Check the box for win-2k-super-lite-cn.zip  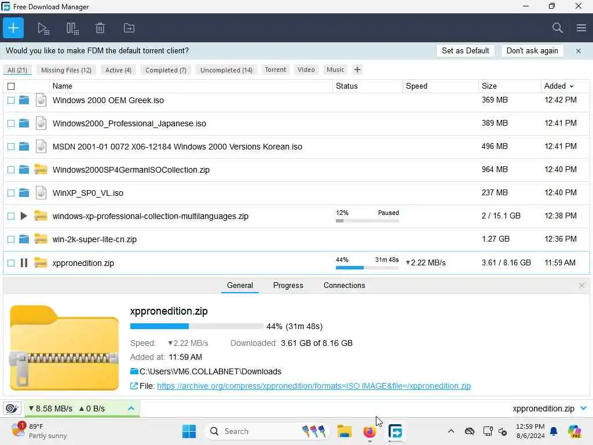(11, 239)
